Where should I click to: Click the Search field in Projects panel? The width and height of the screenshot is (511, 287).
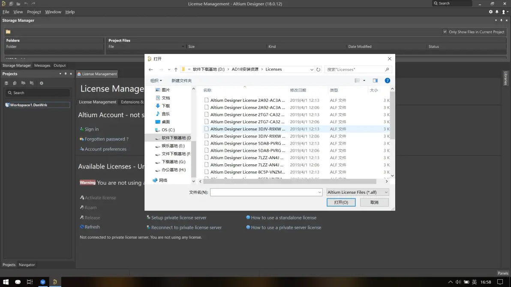click(x=37, y=93)
